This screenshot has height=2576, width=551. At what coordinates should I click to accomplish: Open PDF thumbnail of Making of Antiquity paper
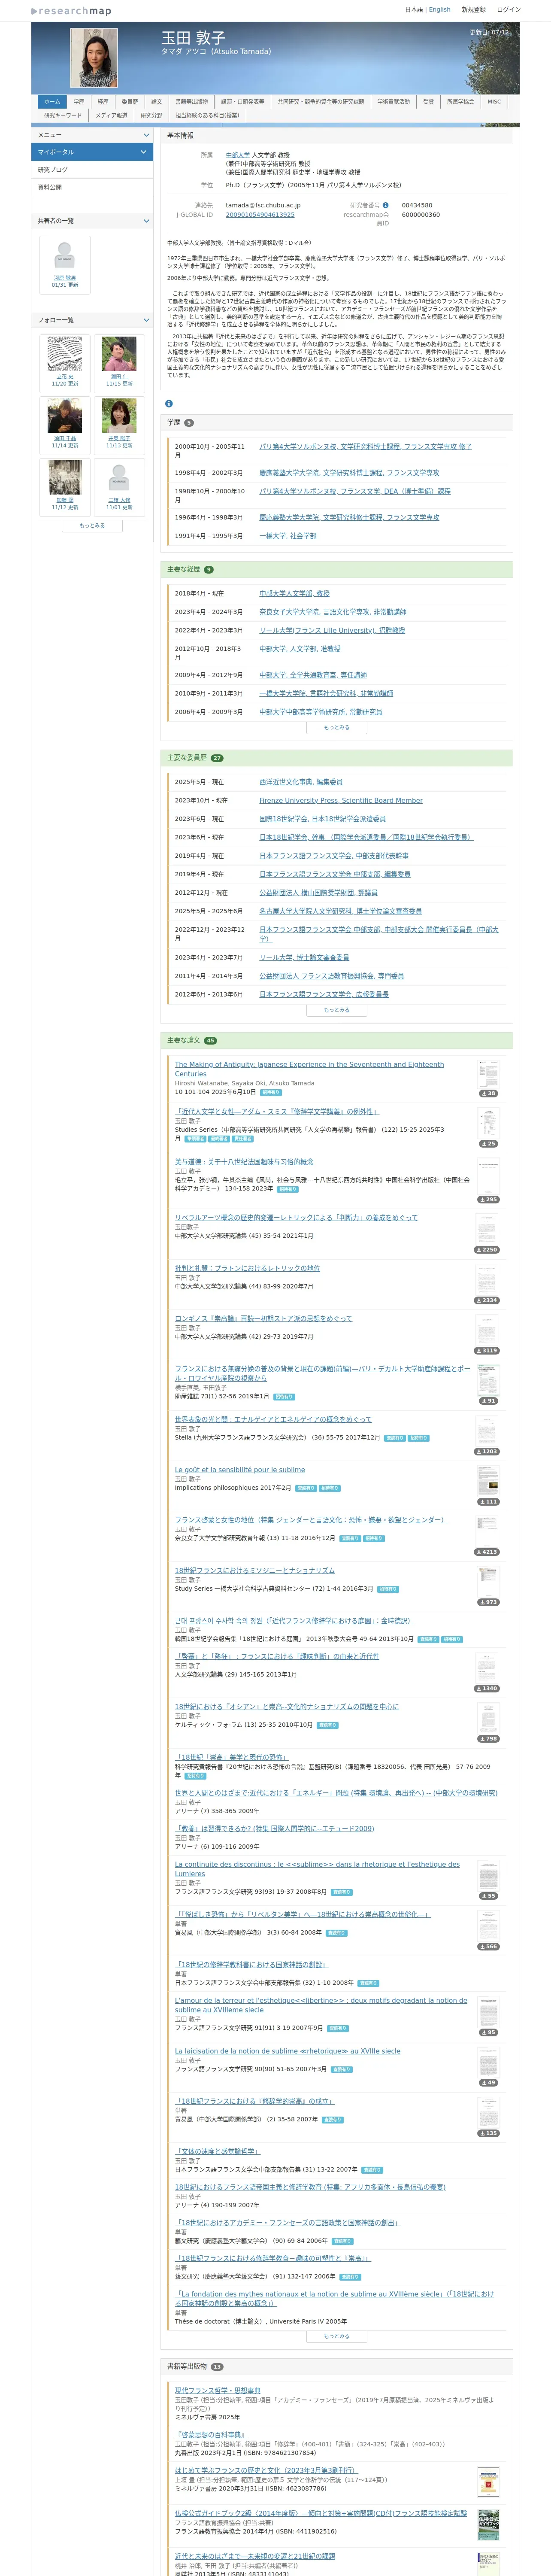[x=488, y=1074]
